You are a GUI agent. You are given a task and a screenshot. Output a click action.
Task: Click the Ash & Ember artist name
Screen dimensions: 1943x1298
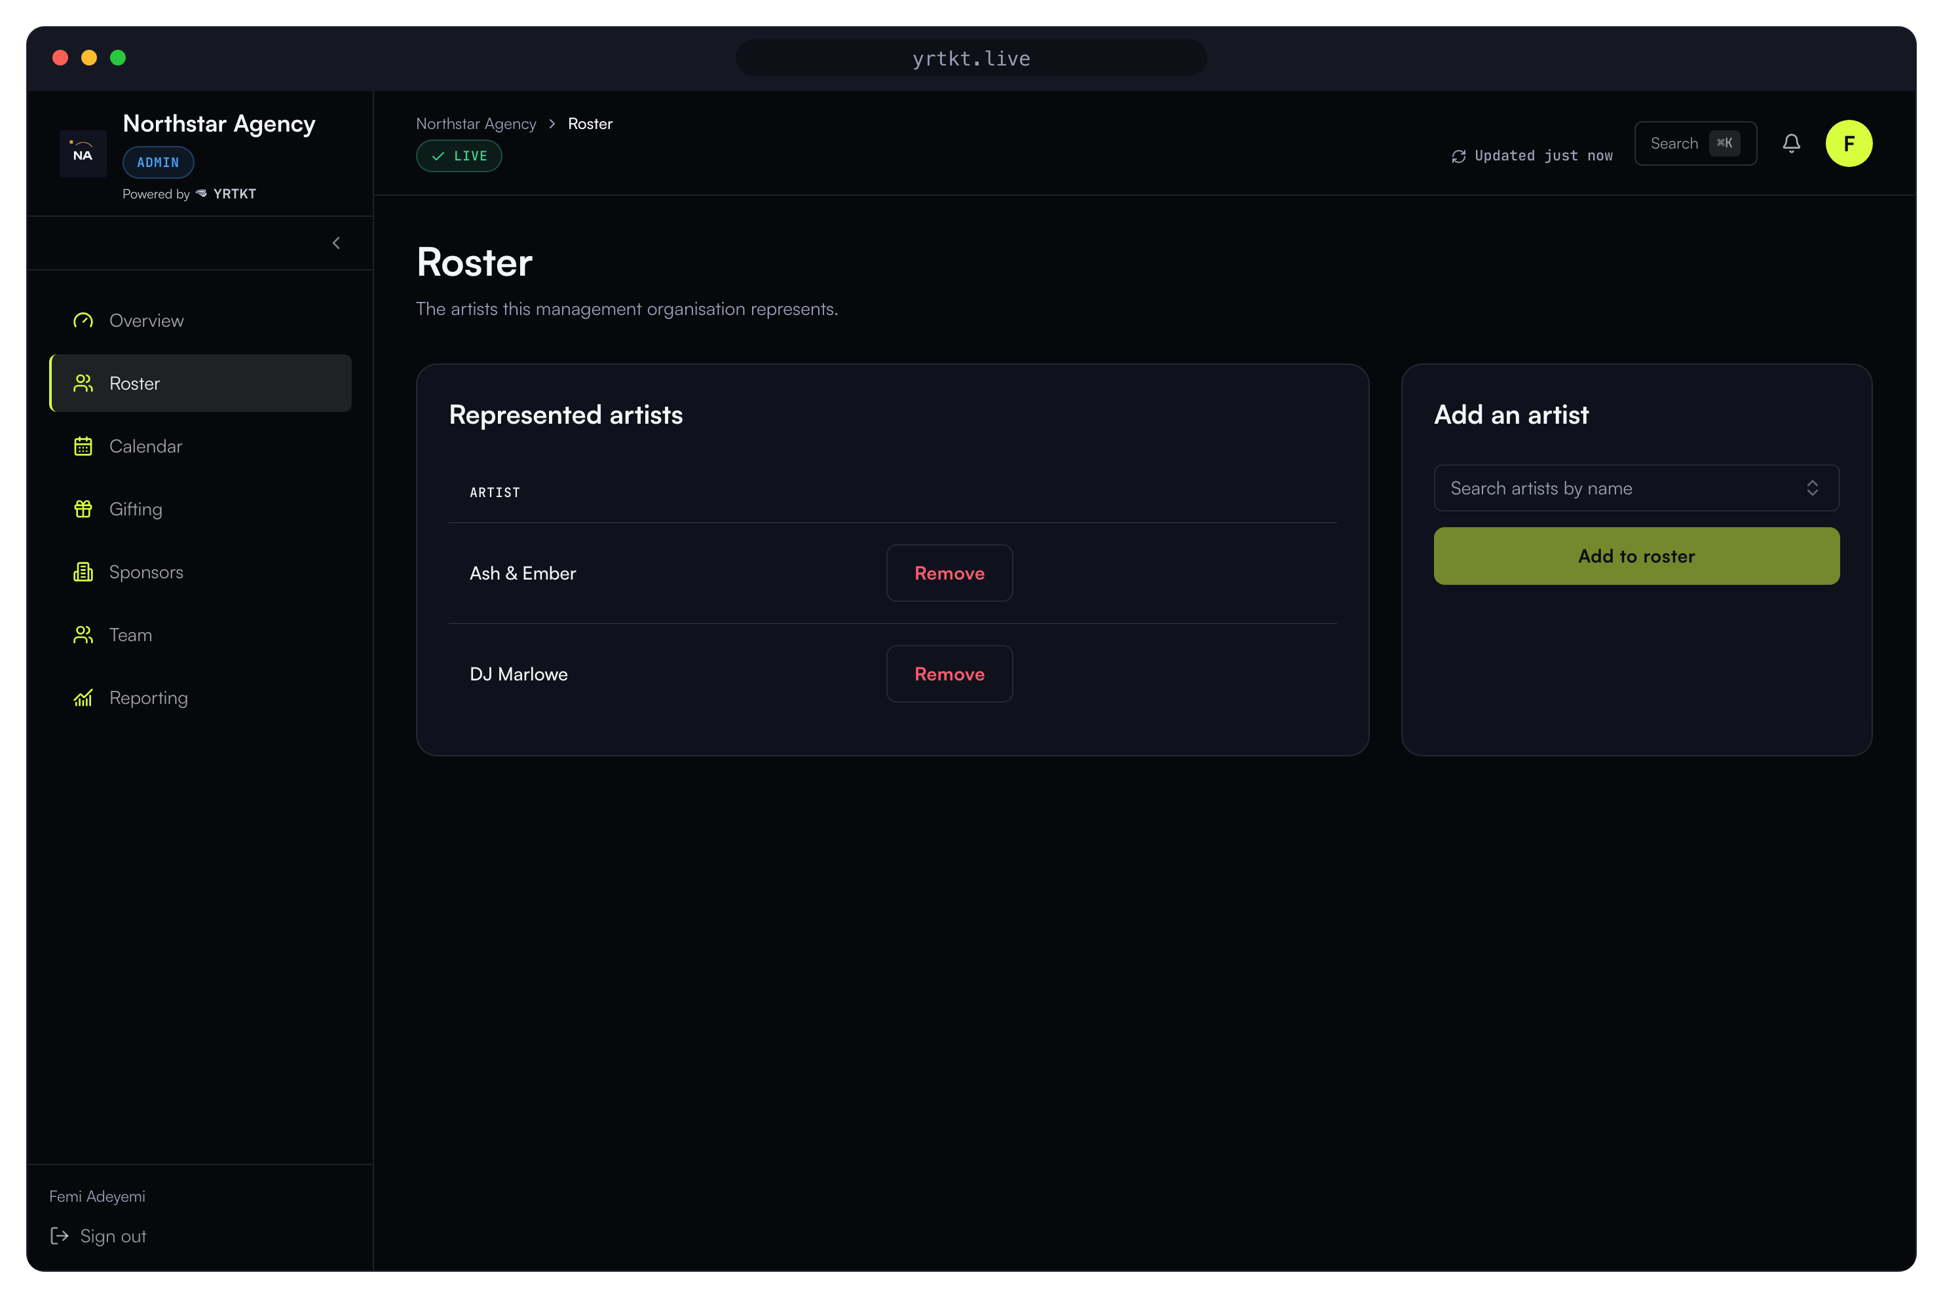(x=522, y=573)
